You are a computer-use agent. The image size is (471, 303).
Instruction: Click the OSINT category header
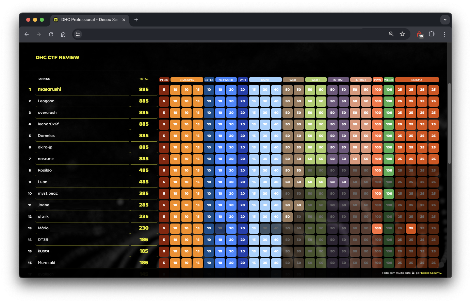265,80
